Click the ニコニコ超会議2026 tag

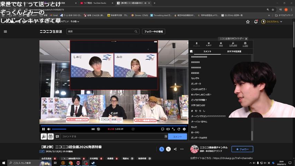[x=71, y=158]
